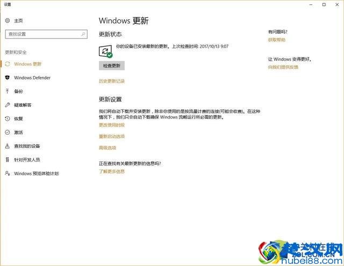Open 向我们提供反馈 feedback link

point(283,67)
